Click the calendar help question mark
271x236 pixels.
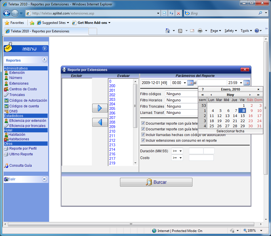point(203,89)
